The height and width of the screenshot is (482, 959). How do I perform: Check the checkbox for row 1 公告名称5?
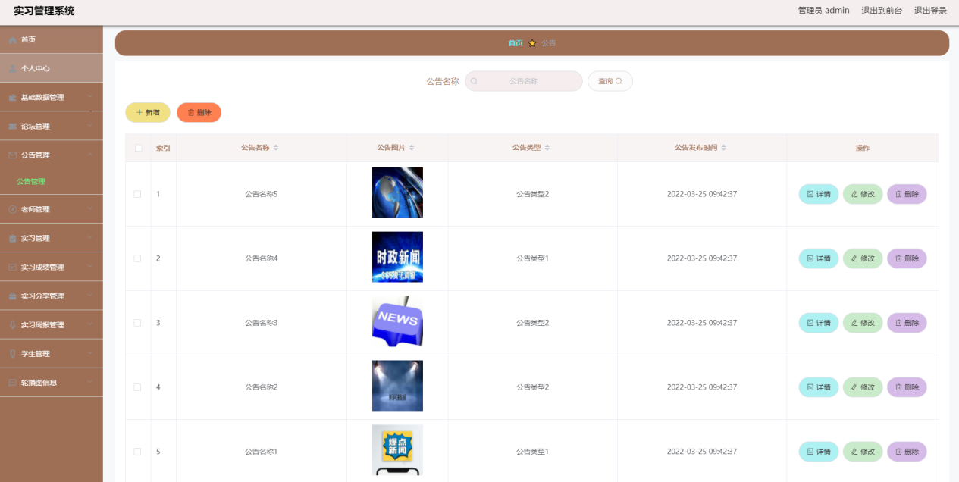tap(137, 194)
